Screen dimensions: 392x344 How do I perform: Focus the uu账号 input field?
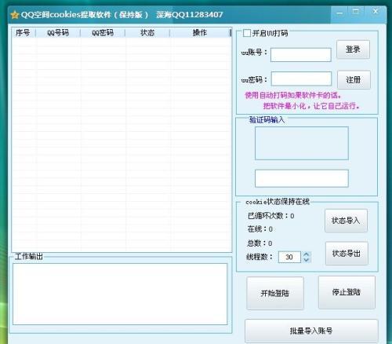301,55
